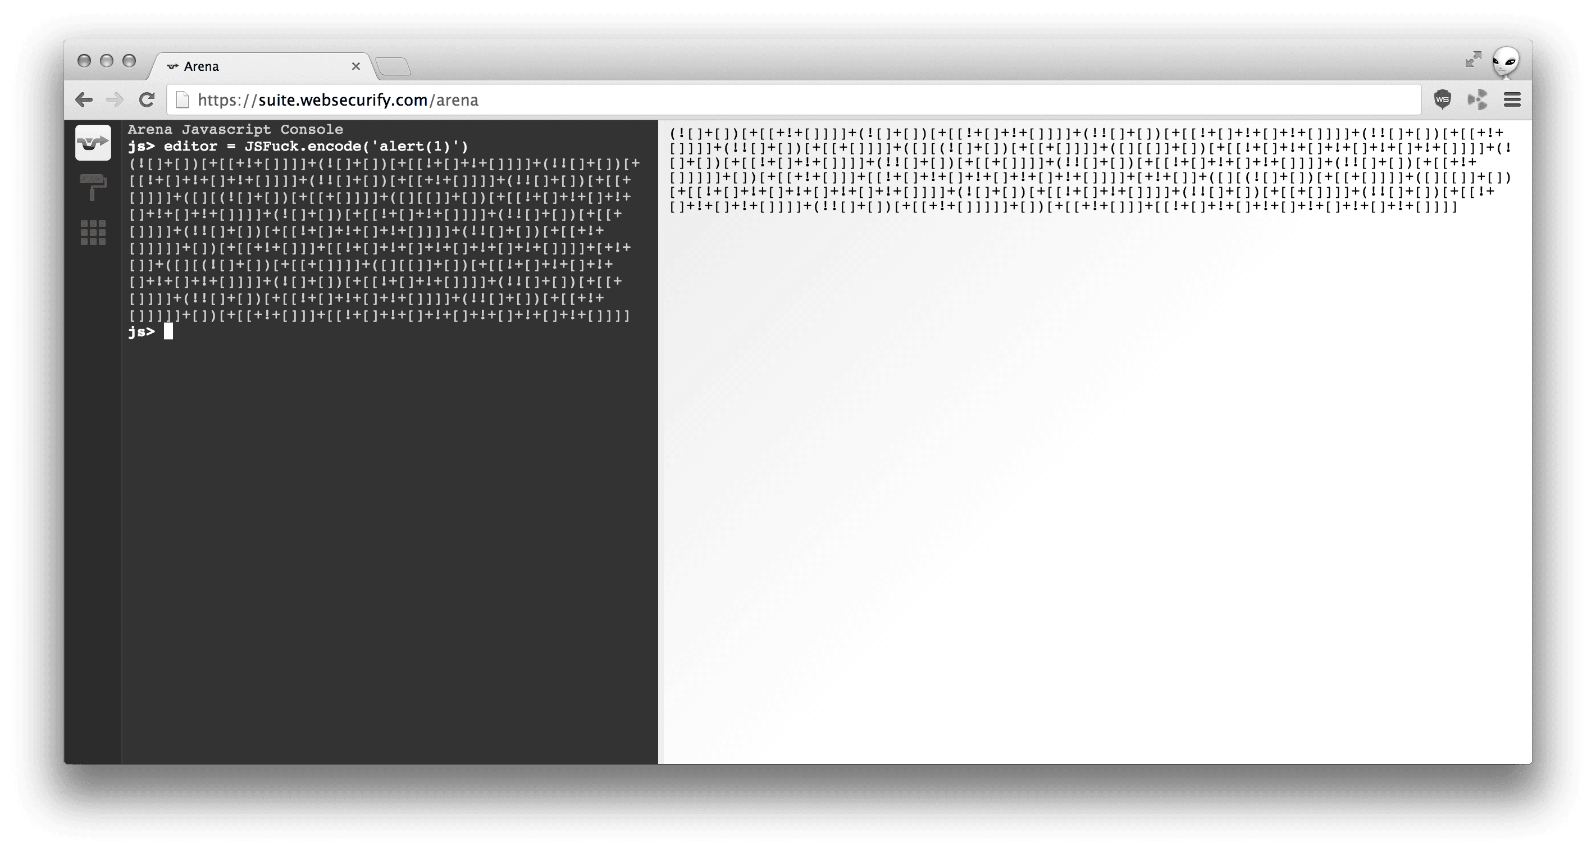The image size is (1596, 853).
Task: Click the js> prompt input line
Action: click(x=390, y=332)
